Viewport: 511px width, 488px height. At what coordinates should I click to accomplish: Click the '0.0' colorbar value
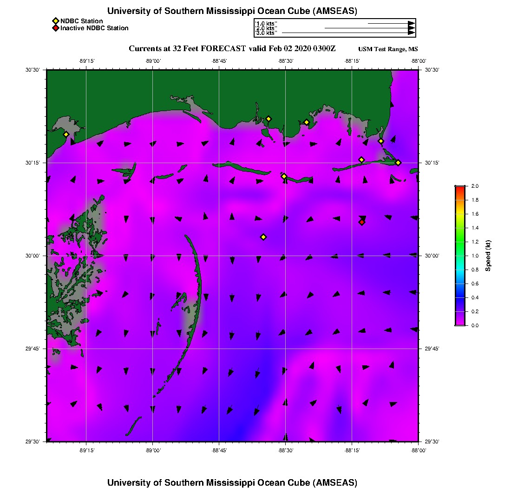475,325
